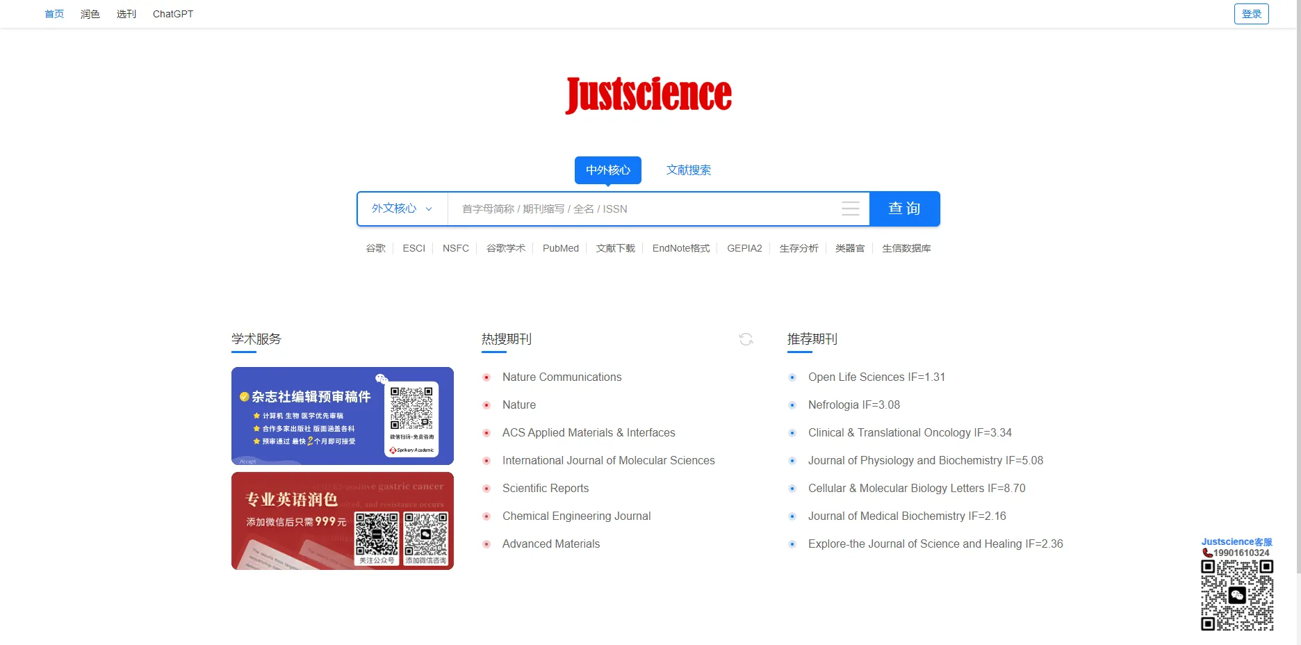Open the hamburger menu icon in search box
This screenshot has width=1301, height=645.
(x=851, y=209)
